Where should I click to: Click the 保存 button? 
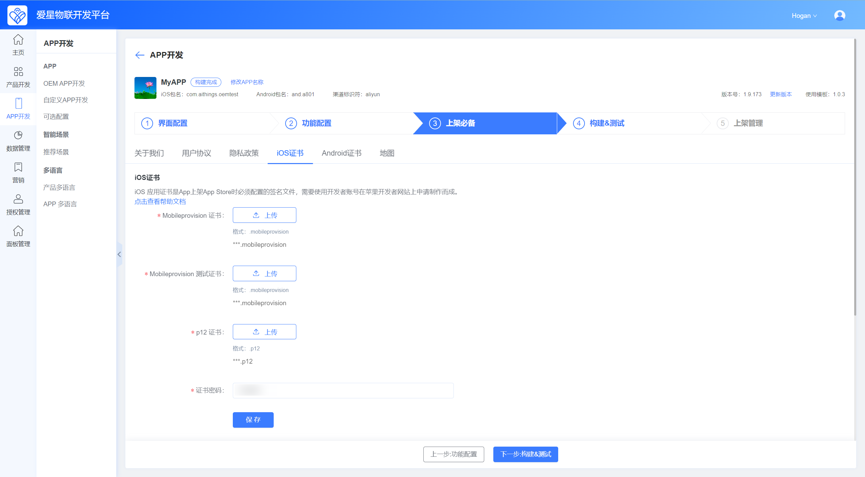(x=253, y=420)
